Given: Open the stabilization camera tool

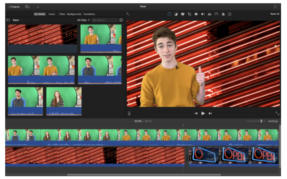Looking at the screenshot, I should [x=196, y=14].
